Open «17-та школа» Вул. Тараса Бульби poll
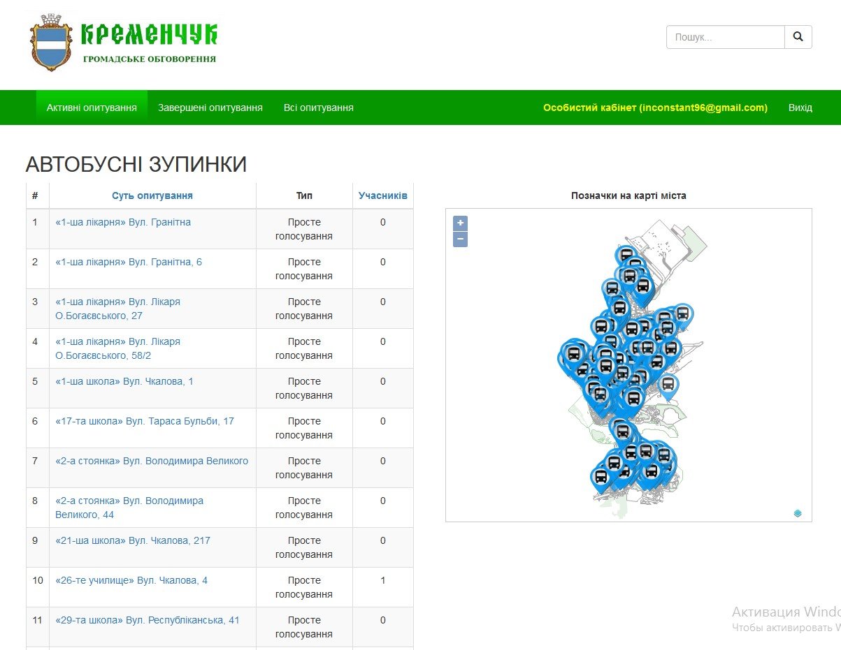Image resolution: width=841 pixels, height=650 pixels. (145, 421)
